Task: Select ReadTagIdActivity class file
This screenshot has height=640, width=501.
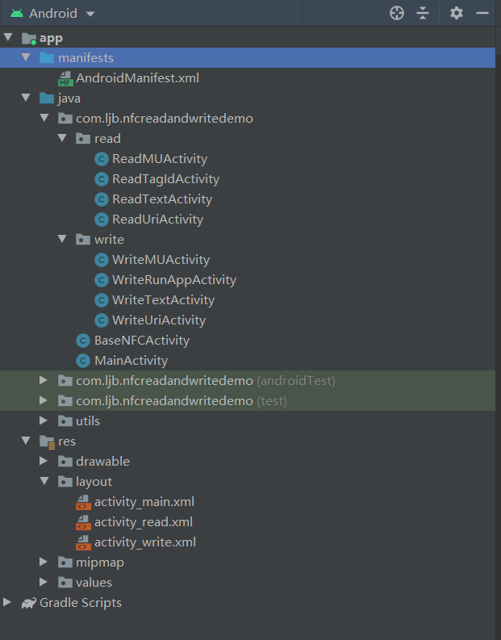Action: click(x=165, y=179)
